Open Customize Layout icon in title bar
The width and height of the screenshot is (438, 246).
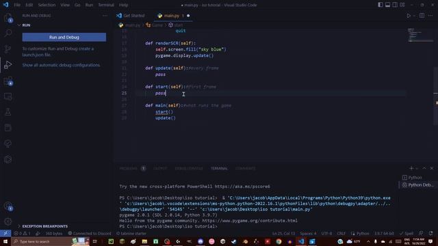(x=402, y=5)
